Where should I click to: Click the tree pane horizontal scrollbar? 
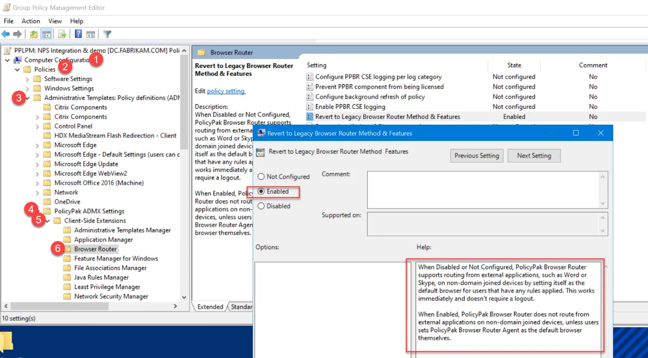54,306
